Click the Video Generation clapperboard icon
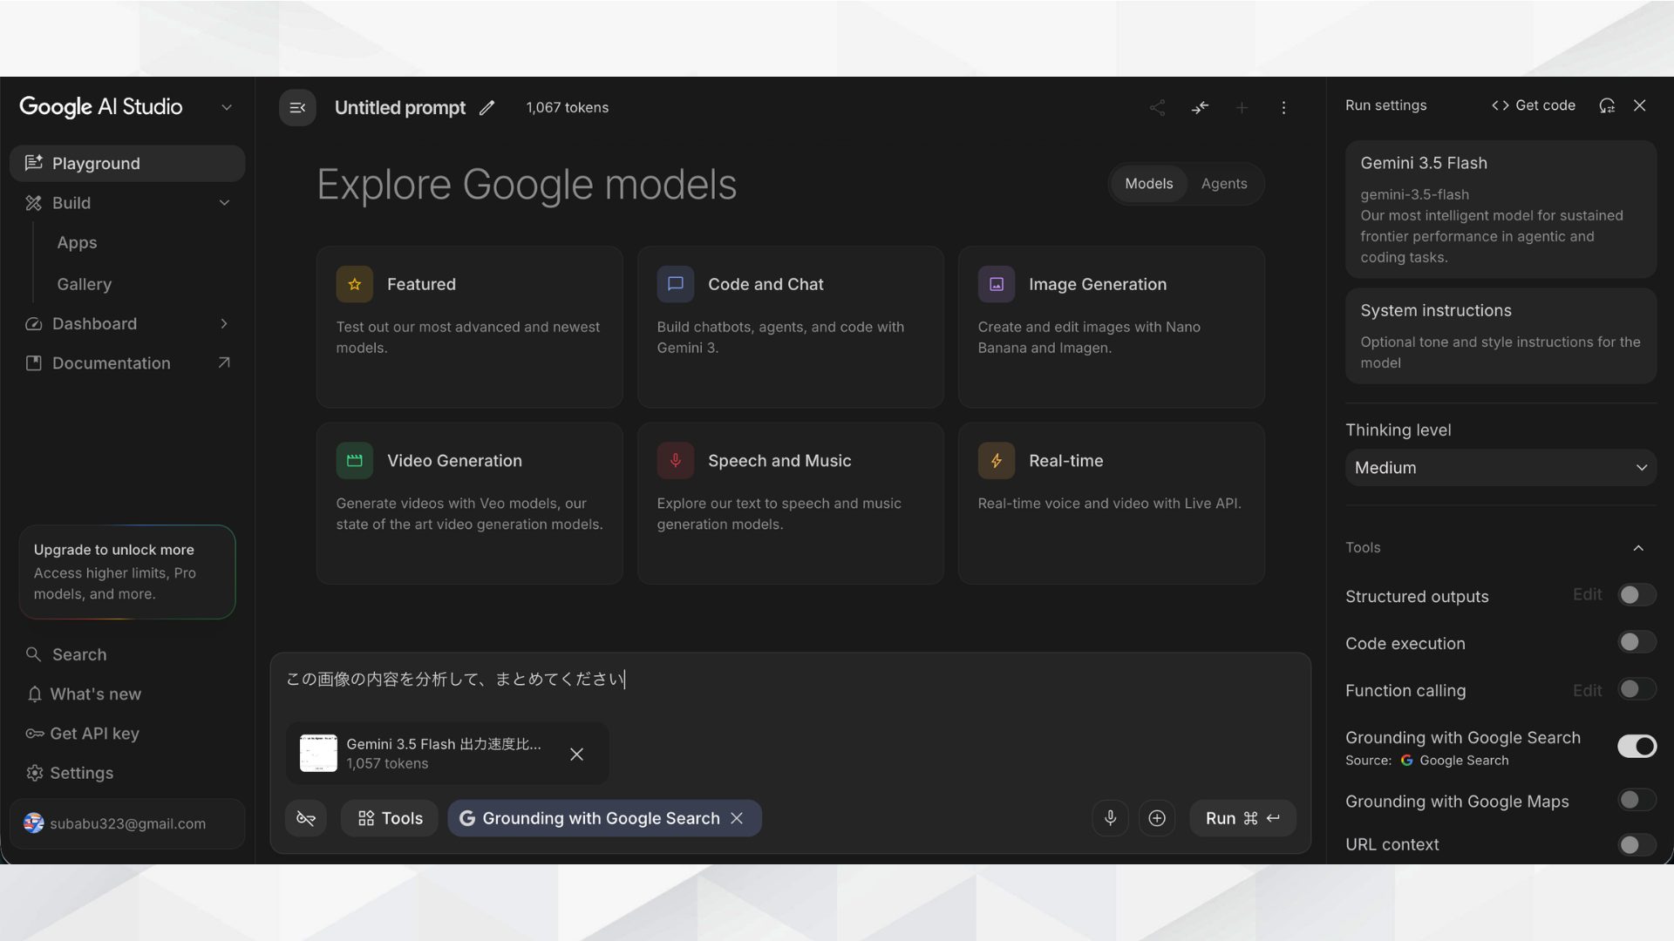 (354, 461)
